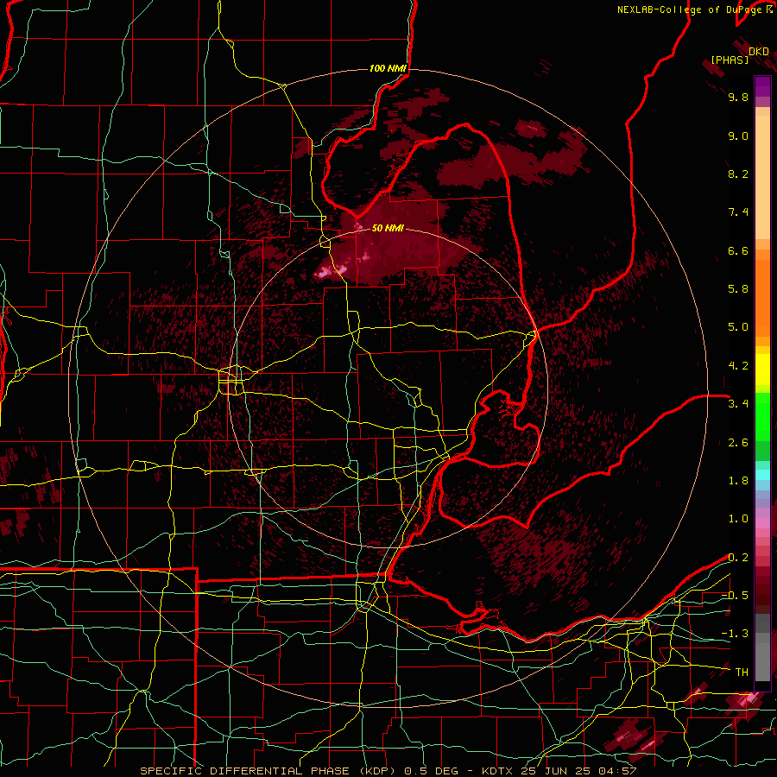The height and width of the screenshot is (777, 777).
Task: Select the purple segment atop the color bar
Action: click(x=762, y=86)
